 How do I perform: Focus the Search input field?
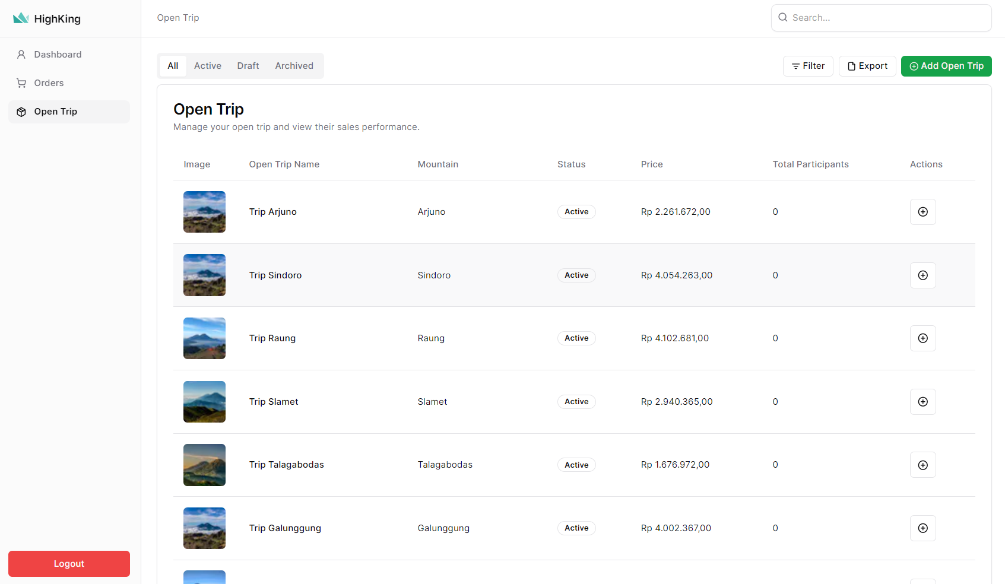(887, 18)
